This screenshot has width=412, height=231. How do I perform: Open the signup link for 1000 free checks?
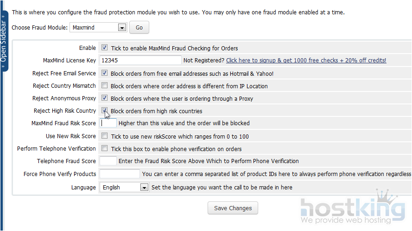pyautogui.click(x=306, y=61)
